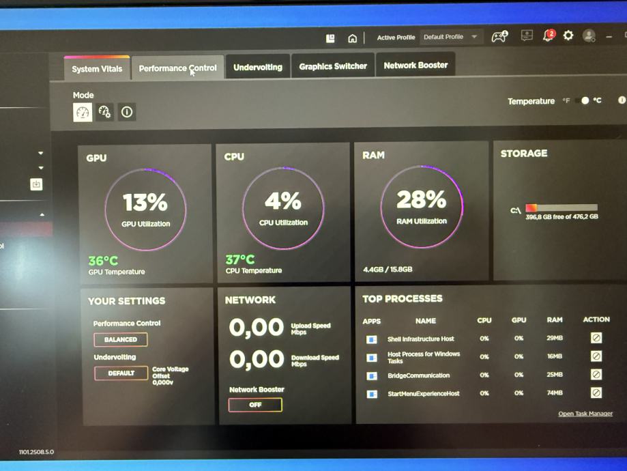Open the notifications bell
This screenshot has height=471, width=627.
pyautogui.click(x=548, y=36)
